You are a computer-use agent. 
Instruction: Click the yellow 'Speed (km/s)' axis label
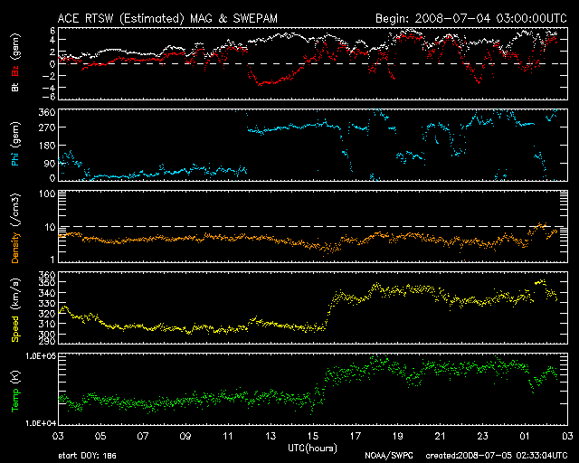click(15, 310)
